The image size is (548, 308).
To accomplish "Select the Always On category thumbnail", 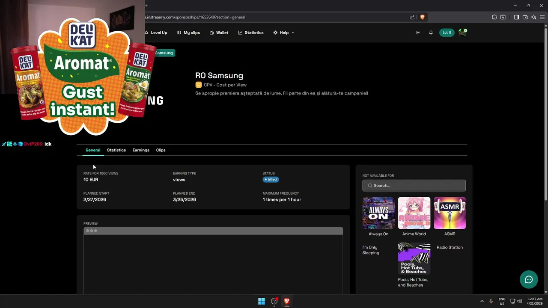I will coord(378,213).
